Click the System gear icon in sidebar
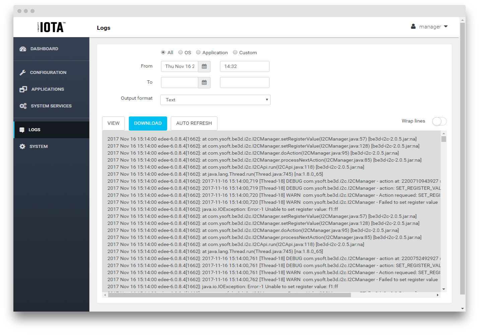 click(x=22, y=147)
